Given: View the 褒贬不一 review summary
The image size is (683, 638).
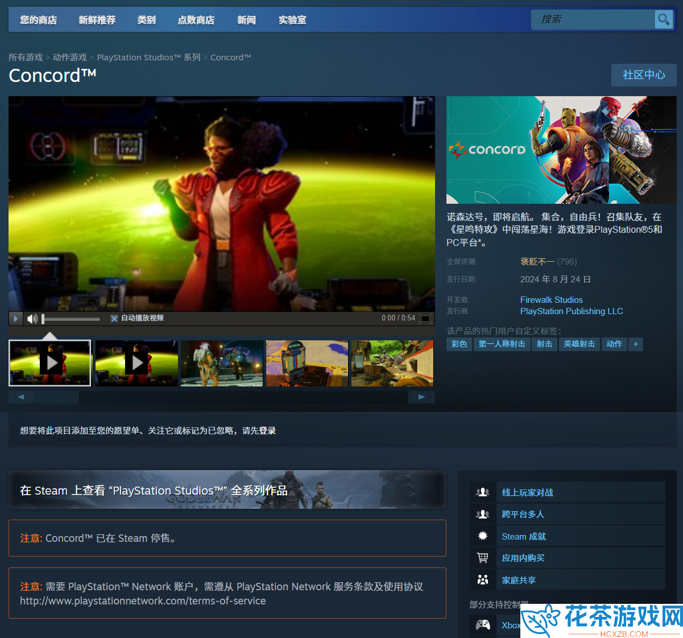Looking at the screenshot, I should tap(537, 262).
